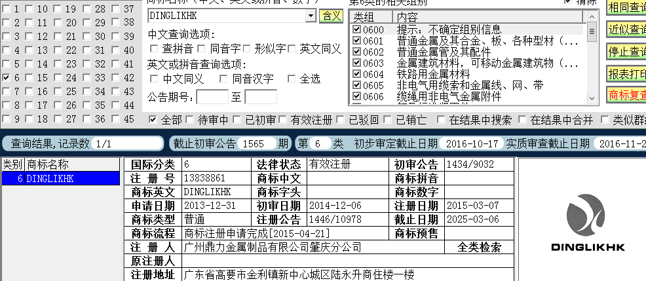The width and height of the screenshot is (646, 281).
Task: Click the 类组 column header
Action: pyautogui.click(x=371, y=17)
